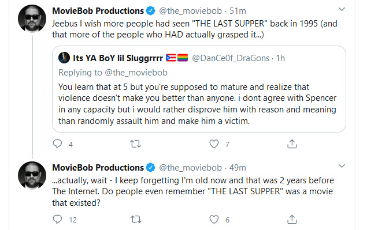Image resolution: width=367 pixels, height=230 pixels.
Task: Open @the_moviebob handle on first tweet
Action: click(190, 11)
